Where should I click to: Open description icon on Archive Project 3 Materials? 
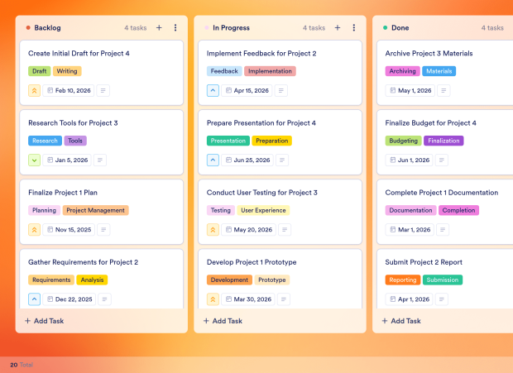[x=443, y=90]
